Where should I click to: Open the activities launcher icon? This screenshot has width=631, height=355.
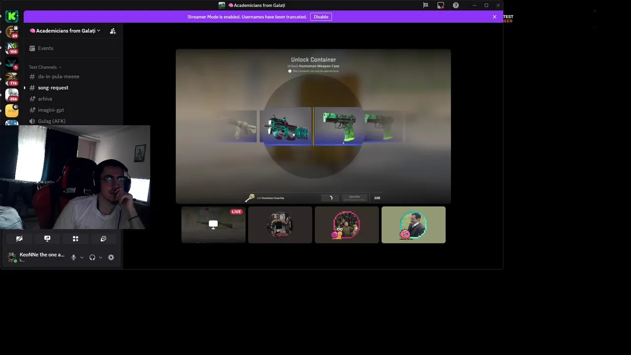point(75,239)
